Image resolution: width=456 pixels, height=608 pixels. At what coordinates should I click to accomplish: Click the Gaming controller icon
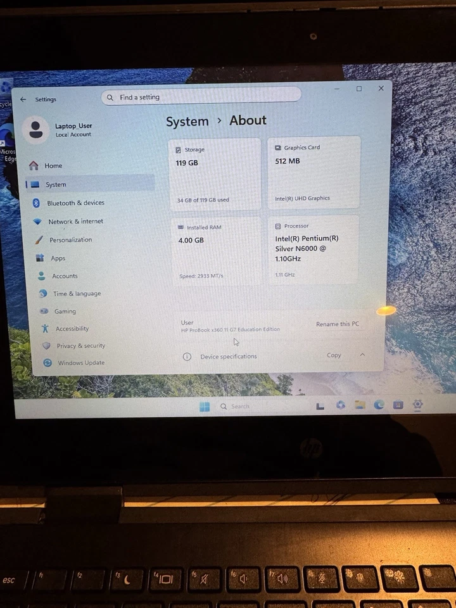point(44,311)
